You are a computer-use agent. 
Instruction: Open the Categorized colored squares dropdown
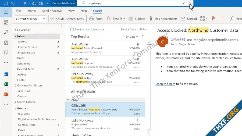tap(204, 19)
